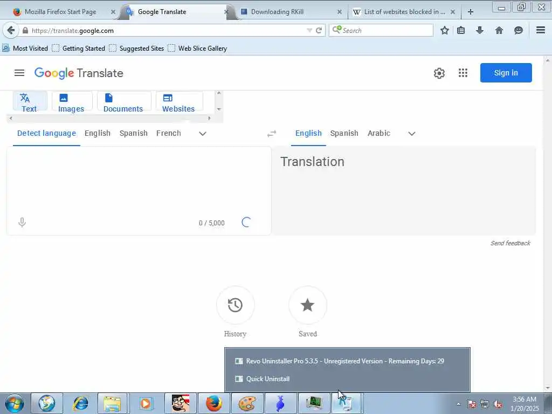This screenshot has height=414, width=552.
Task: Choose Spanish as source language
Action: [x=134, y=134]
